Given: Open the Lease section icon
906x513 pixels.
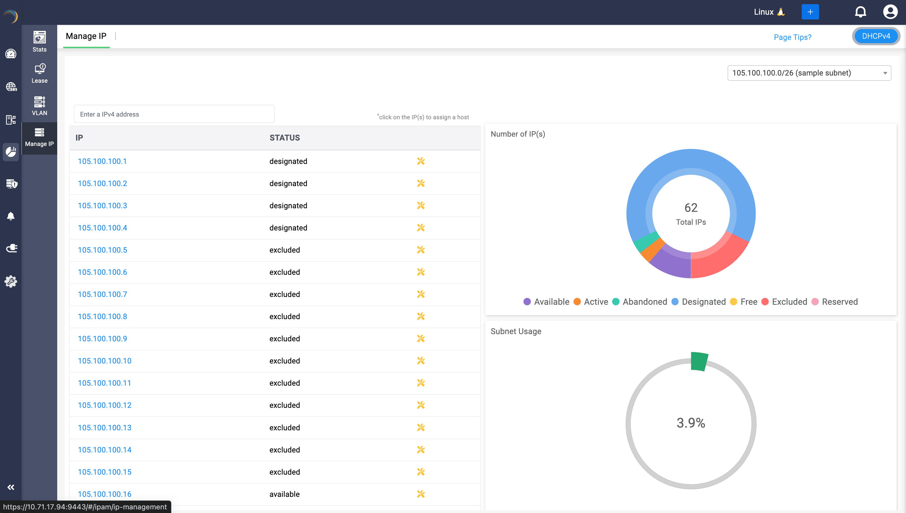Looking at the screenshot, I should point(40,73).
